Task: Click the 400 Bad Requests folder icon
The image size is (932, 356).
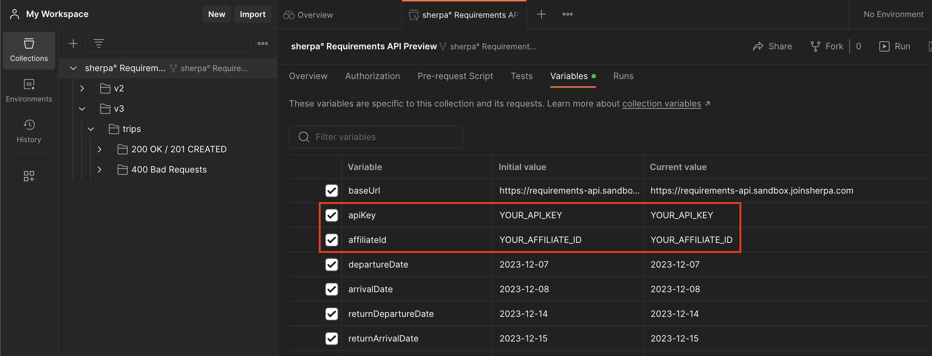Action: click(x=123, y=170)
